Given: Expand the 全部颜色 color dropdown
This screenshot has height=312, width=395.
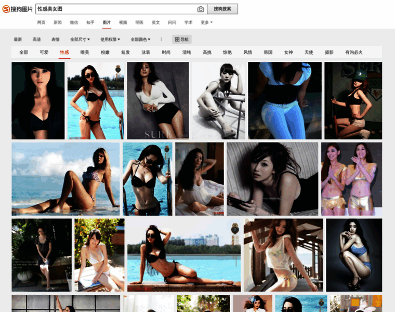Looking at the screenshot, I should pos(140,40).
